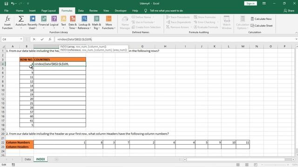
Task: Open Recently Used functions list
Action: (33, 23)
